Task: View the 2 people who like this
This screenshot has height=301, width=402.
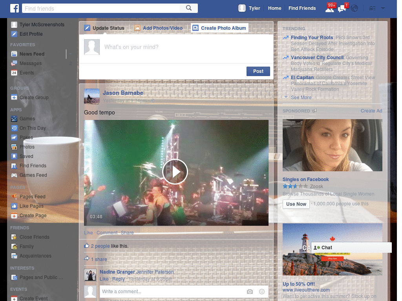Action: point(100,246)
